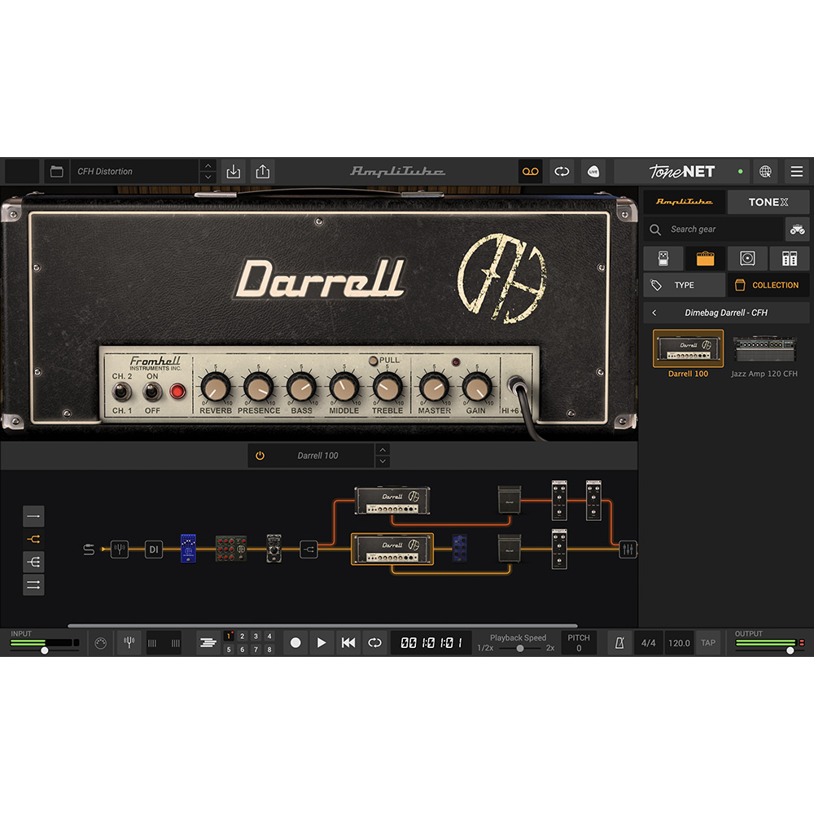The width and height of the screenshot is (814, 814).
Task: Open the hamburger menu in top right
Action: tap(796, 172)
